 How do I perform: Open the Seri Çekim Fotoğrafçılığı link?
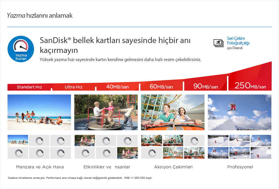tap(238, 41)
